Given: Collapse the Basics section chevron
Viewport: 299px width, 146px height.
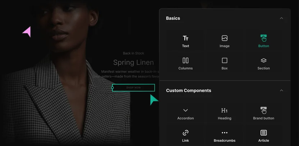Looking at the screenshot, I should (281, 18).
